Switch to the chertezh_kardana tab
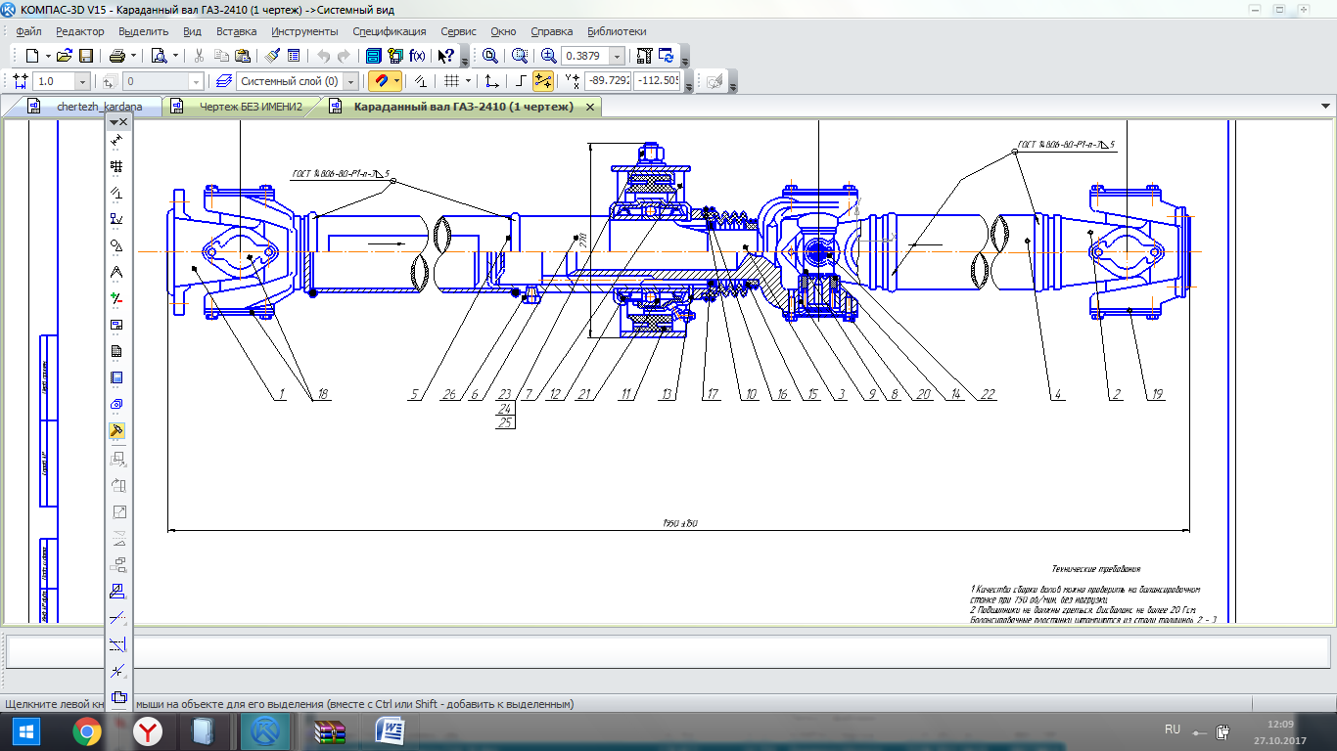1337x751 pixels. pos(98,106)
